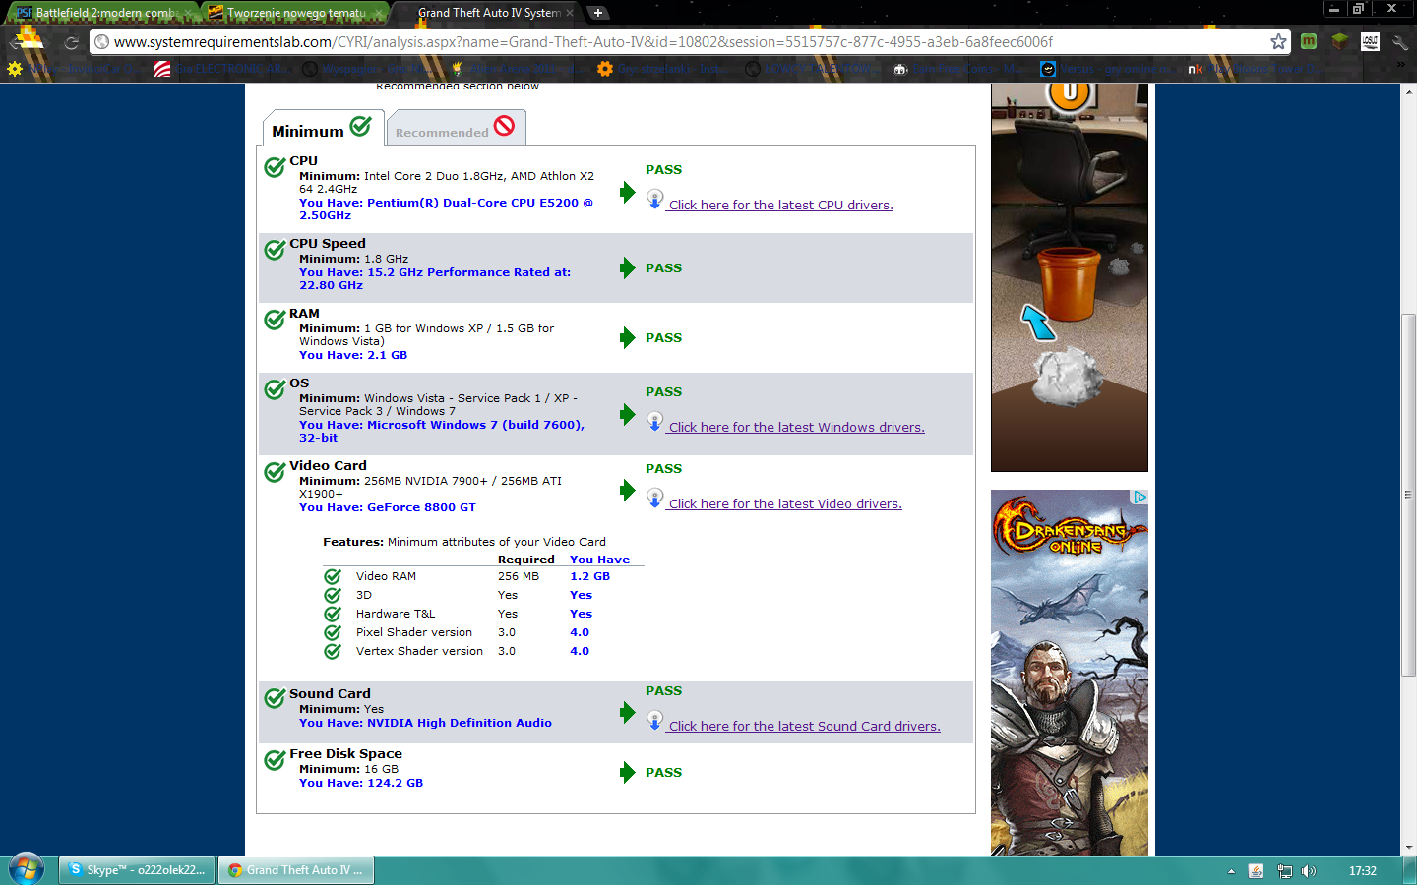Click the green arrow in the Video Card row
The image size is (1417, 885).
(x=628, y=490)
